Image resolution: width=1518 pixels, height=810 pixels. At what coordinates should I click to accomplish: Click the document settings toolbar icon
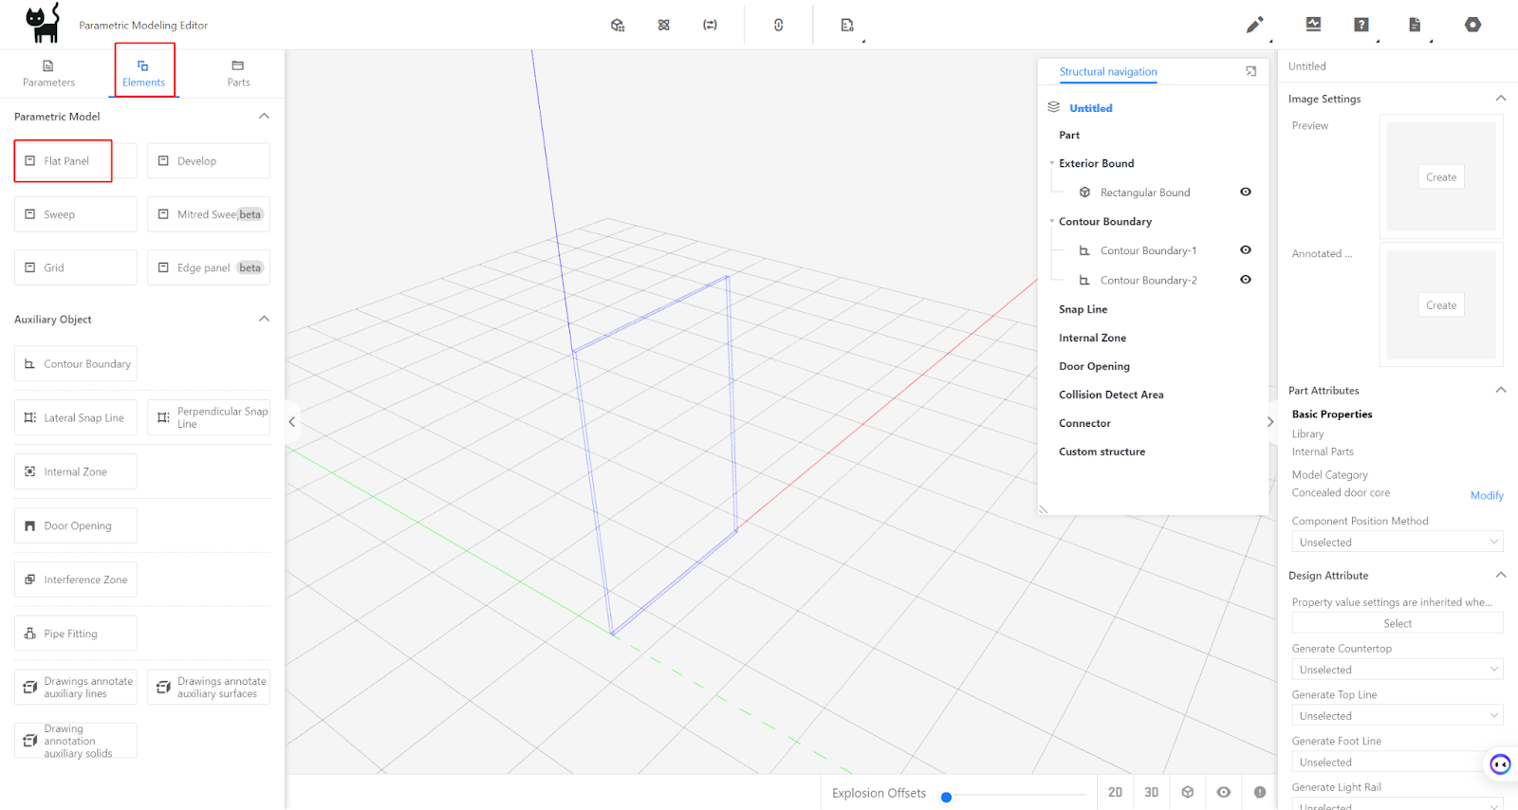[847, 25]
